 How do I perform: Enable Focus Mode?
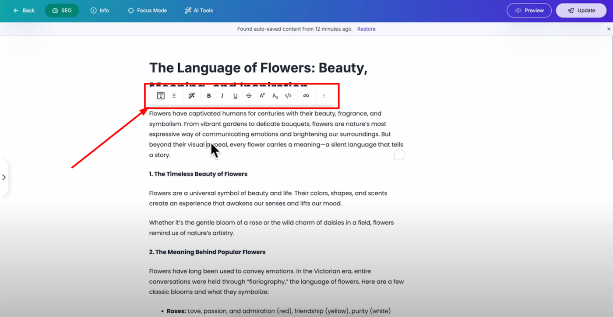pos(147,11)
